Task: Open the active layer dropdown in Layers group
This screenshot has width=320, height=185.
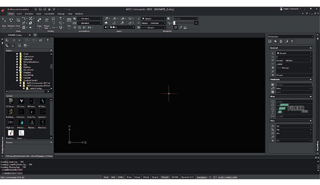Action: coord(119,27)
